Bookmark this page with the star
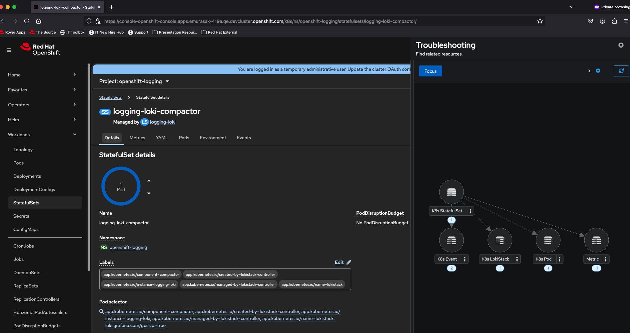630x333 pixels. 540,21
